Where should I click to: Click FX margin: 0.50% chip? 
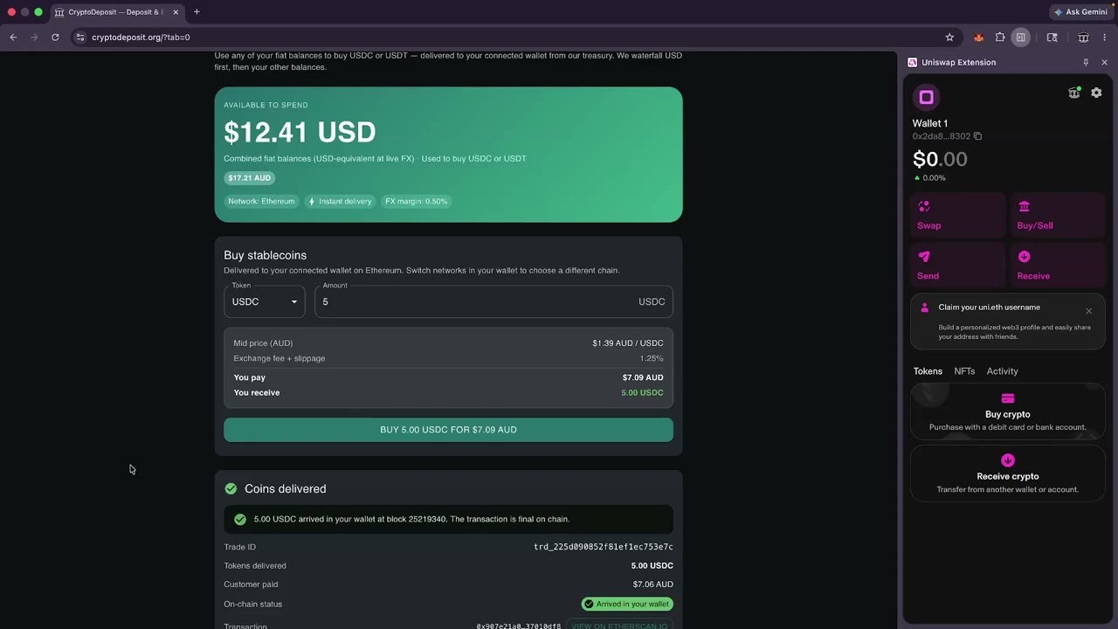(x=417, y=202)
